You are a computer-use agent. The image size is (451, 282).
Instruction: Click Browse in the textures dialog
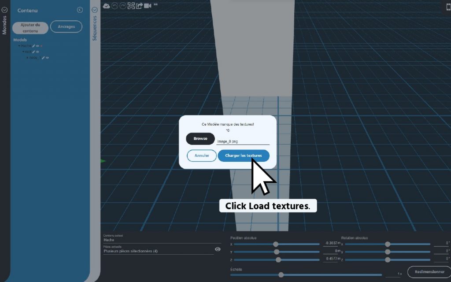pyautogui.click(x=200, y=139)
